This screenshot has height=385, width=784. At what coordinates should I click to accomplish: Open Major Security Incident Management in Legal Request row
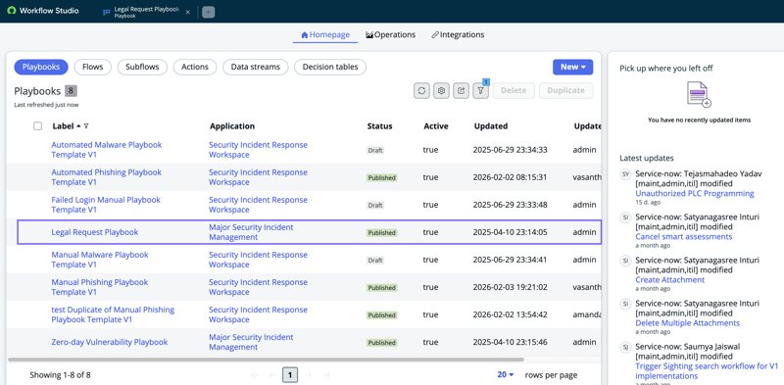point(251,232)
